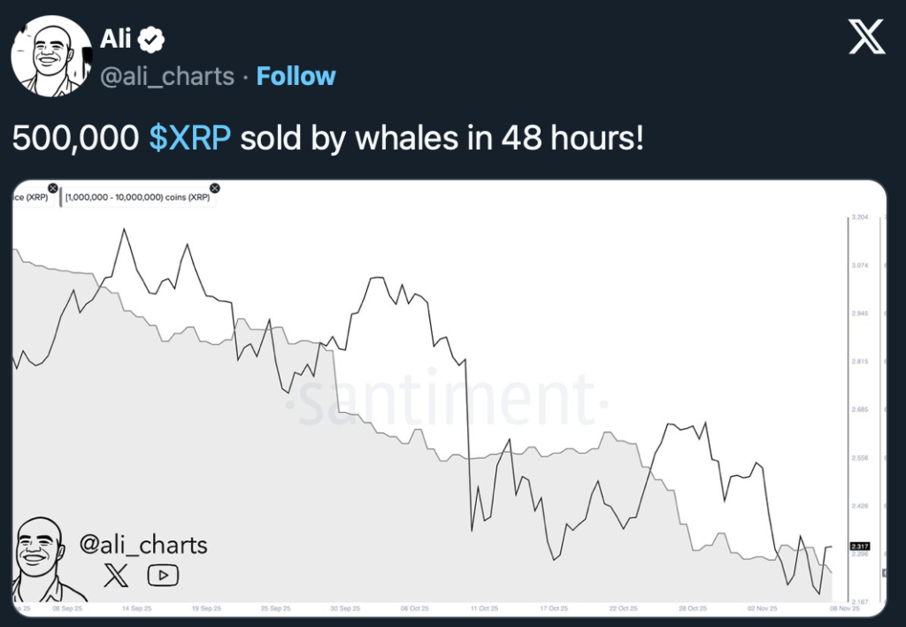Click the verified badge beside Ali
This screenshot has height=627, width=906.
click(152, 39)
